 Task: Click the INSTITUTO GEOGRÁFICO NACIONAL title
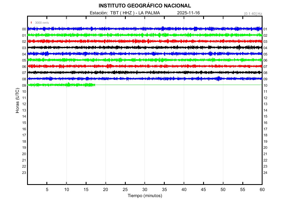click(x=145, y=6)
